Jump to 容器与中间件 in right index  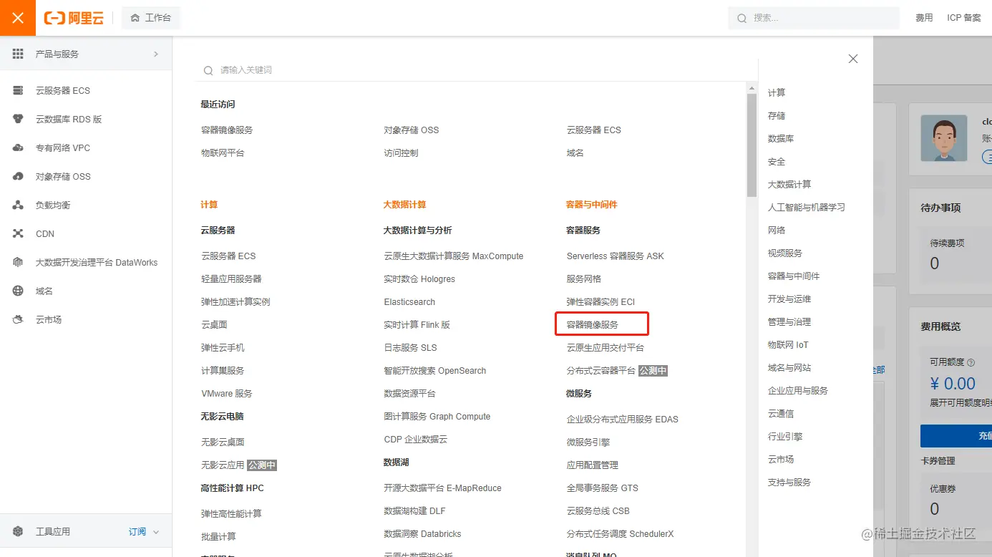[x=794, y=276]
